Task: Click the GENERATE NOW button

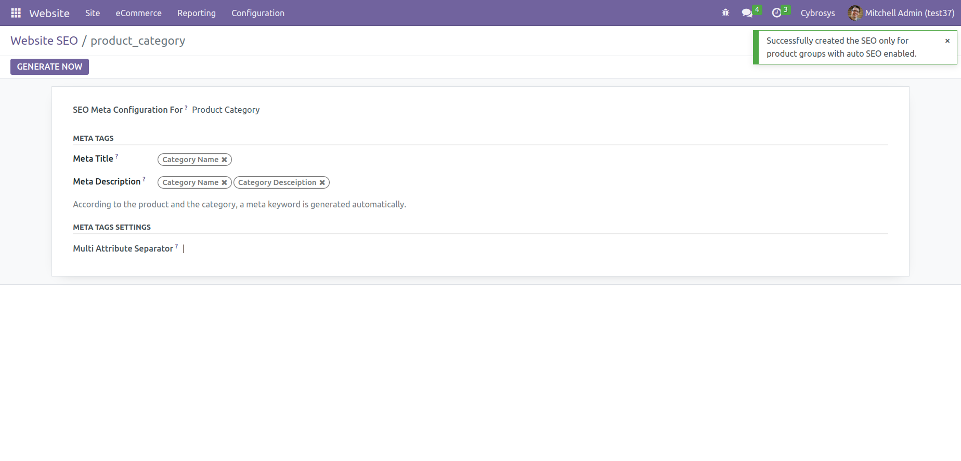Action: 49,67
